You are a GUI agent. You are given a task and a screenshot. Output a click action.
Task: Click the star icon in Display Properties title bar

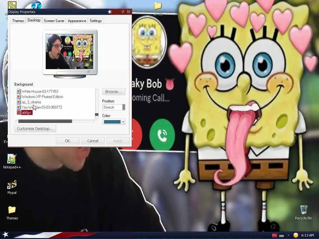tap(109, 12)
